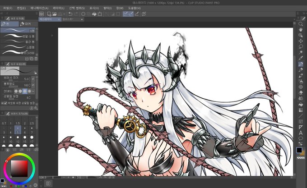Select the Balloon speech bubble tool
This screenshot has height=188, width=307.
pyautogui.click(x=301, y=138)
